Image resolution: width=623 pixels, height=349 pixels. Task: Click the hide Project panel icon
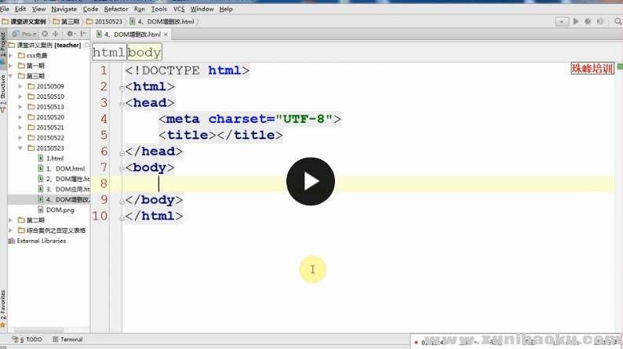pos(83,35)
